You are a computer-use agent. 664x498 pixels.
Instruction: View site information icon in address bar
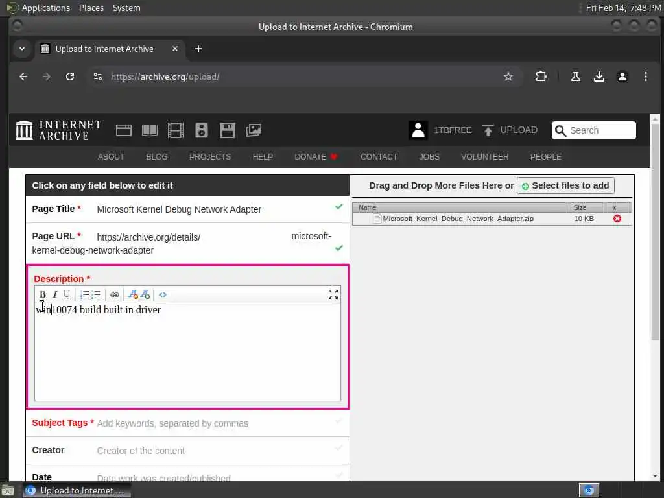click(98, 77)
